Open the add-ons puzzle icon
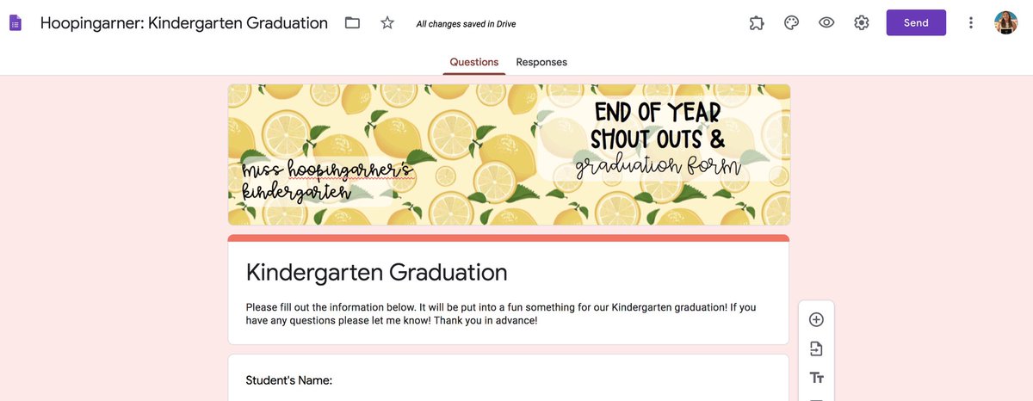This screenshot has width=1033, height=401. pos(757,23)
